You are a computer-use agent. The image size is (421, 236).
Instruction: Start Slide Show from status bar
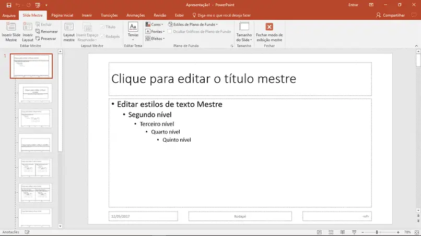(354, 232)
